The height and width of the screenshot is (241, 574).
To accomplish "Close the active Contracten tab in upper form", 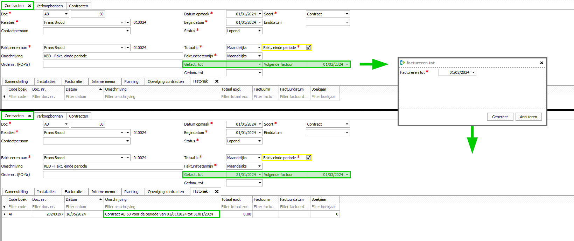I will pos(29,6).
